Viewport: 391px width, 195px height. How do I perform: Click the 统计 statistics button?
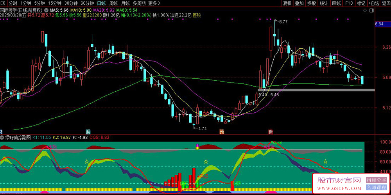pyautogui.click(x=324, y=3)
